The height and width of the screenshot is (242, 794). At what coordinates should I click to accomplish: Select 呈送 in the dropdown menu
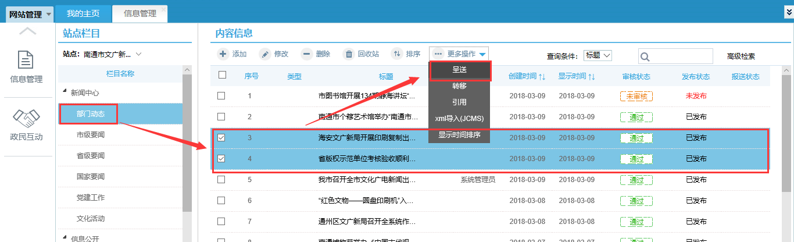[460, 69]
